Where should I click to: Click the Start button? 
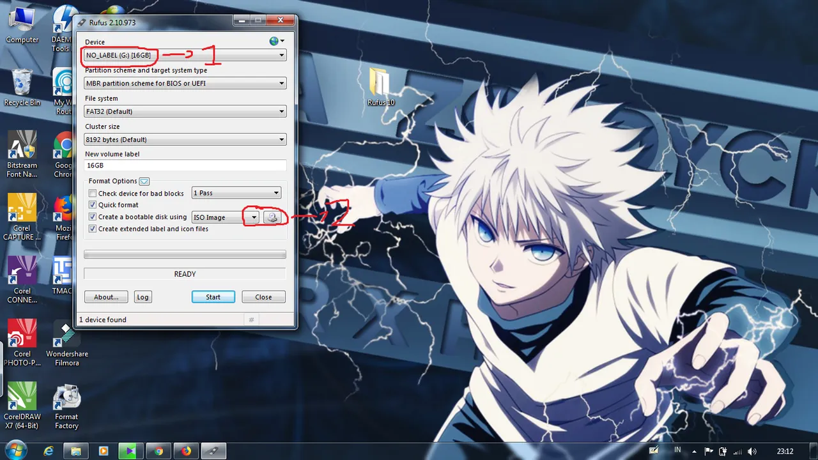point(213,297)
